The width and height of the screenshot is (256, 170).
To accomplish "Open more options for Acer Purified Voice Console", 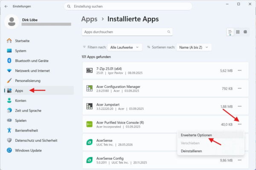I will click(x=239, y=124).
